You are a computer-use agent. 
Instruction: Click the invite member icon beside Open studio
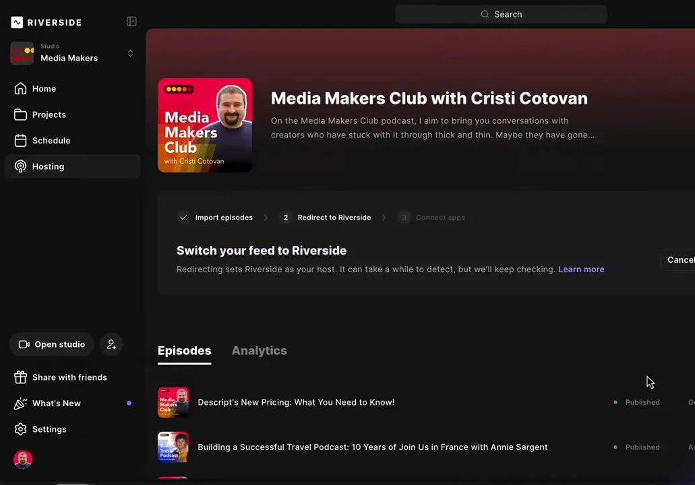[x=111, y=344]
